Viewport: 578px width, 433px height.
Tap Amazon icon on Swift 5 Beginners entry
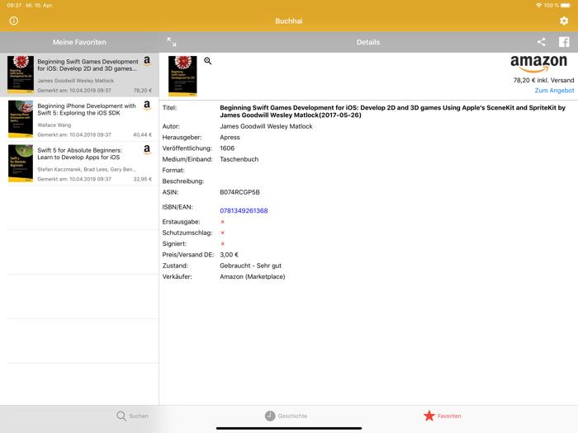(x=147, y=150)
